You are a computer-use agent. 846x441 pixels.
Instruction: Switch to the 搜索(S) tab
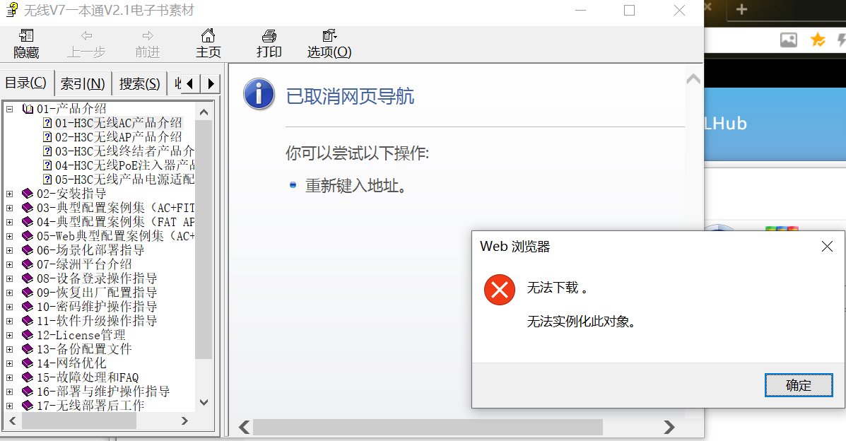(x=140, y=83)
